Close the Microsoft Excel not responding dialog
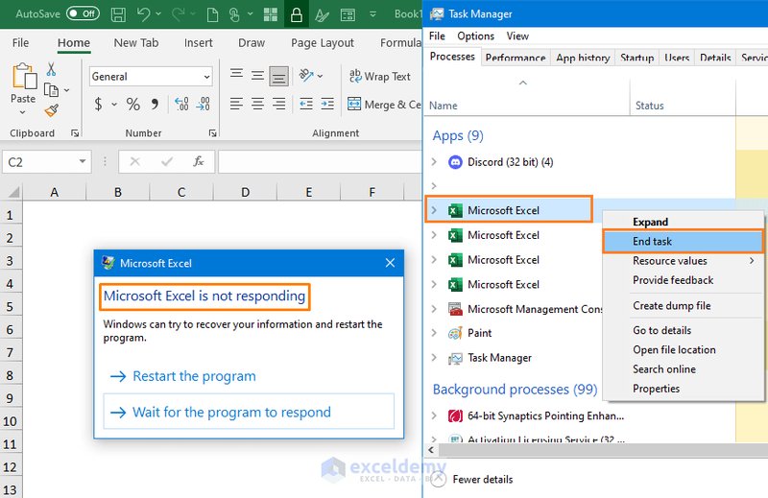 coord(390,263)
